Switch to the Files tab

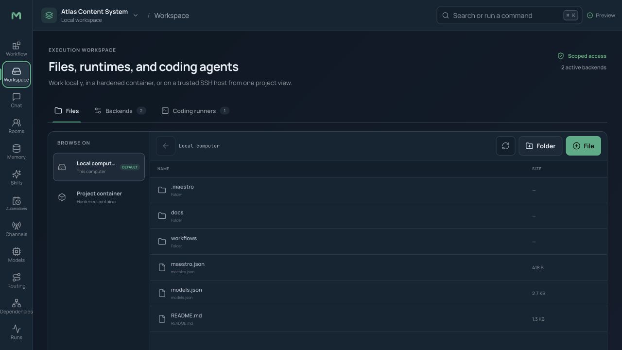(67, 111)
